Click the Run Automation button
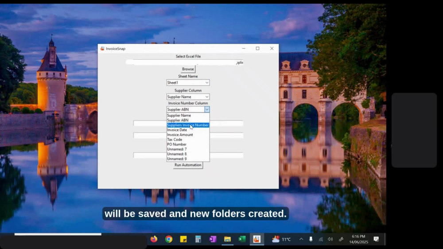Viewport: 443px width, 249px height. [x=188, y=165]
